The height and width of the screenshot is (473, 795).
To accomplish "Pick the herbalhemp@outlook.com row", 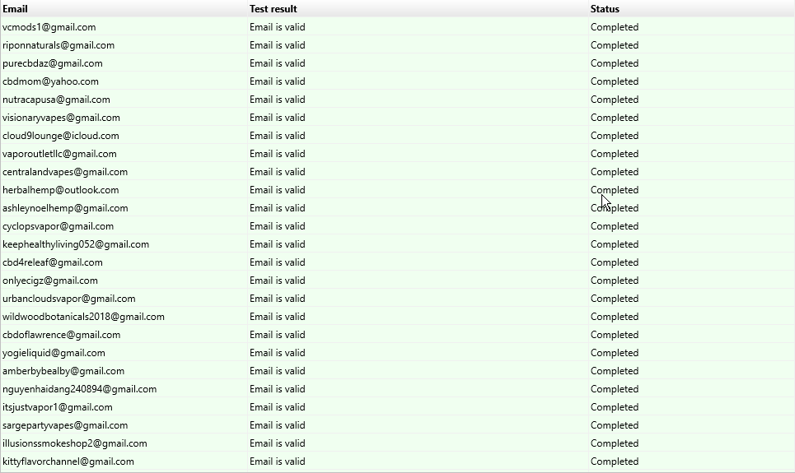I will (60, 190).
